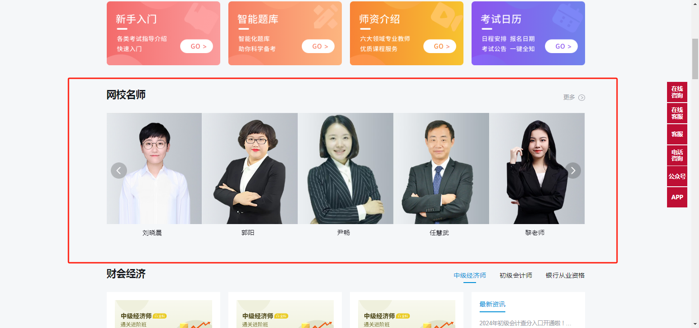Click the page vertical scrollbar thumb
The width and height of the screenshot is (699, 328).
click(x=695, y=58)
